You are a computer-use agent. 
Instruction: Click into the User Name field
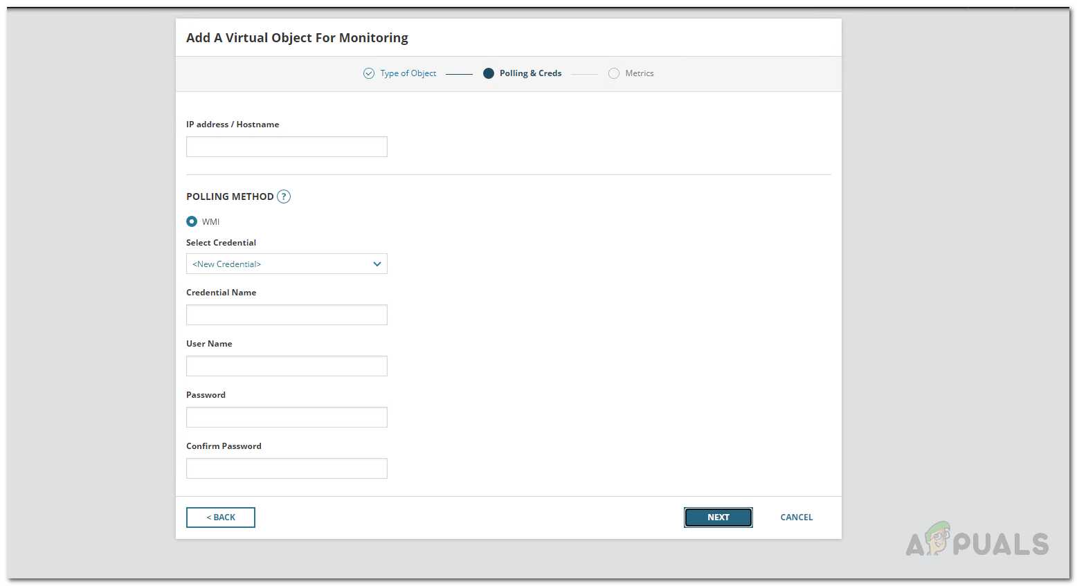pos(287,366)
